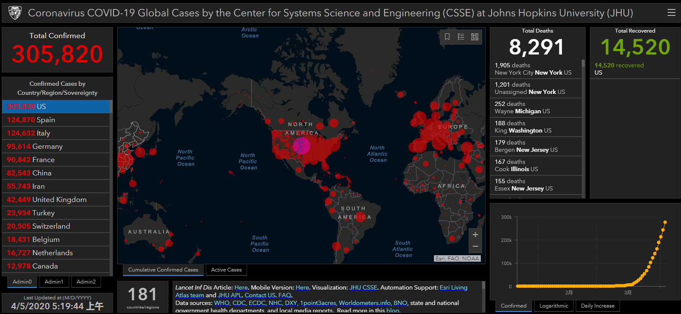The width and height of the screenshot is (681, 314).
Task: Open the JHU CSSE visualization link
Action: coord(363,287)
